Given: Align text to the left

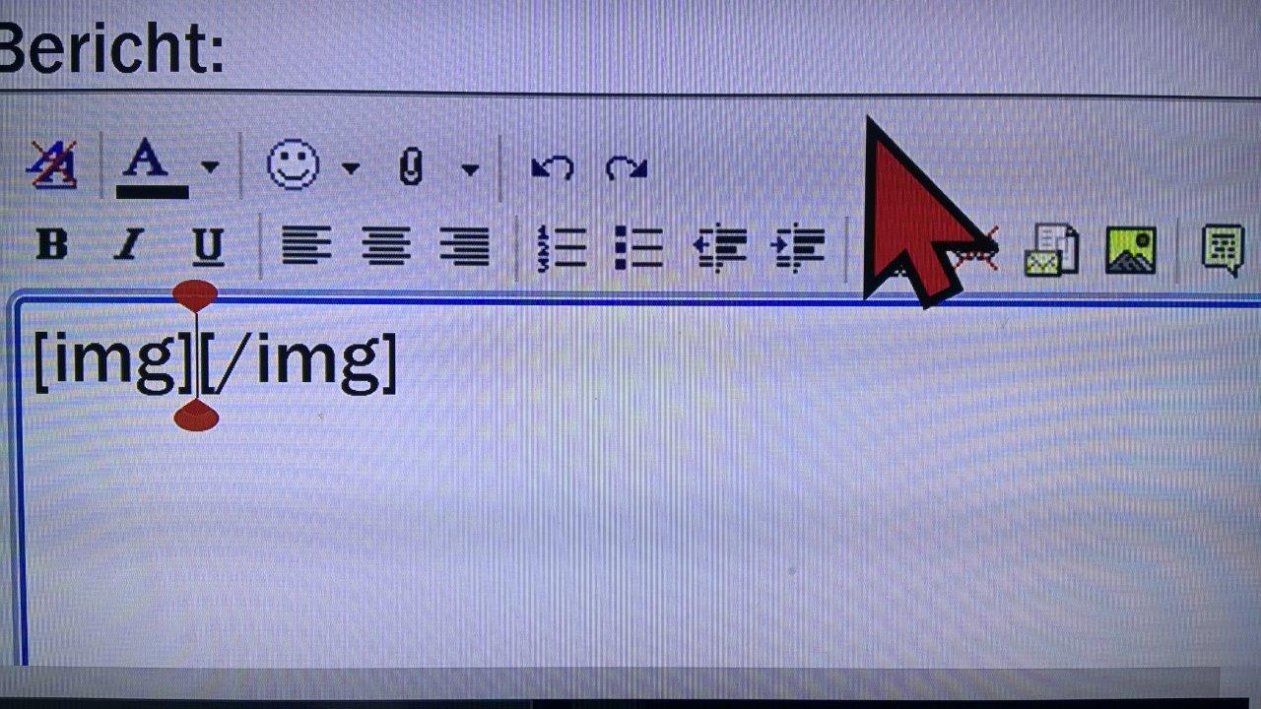Looking at the screenshot, I should point(306,245).
